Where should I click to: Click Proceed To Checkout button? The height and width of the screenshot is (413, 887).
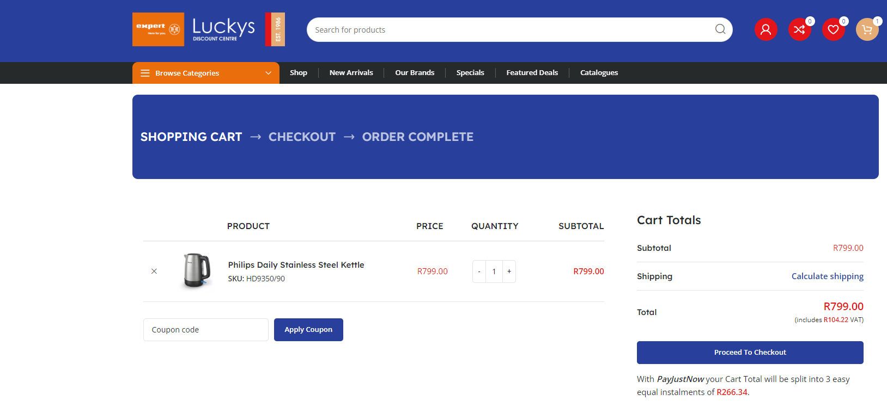[750, 353]
